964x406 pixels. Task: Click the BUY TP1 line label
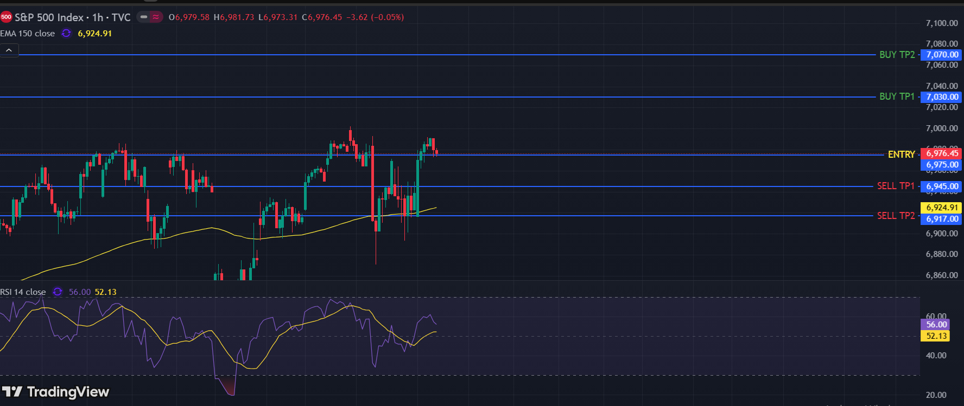(897, 96)
